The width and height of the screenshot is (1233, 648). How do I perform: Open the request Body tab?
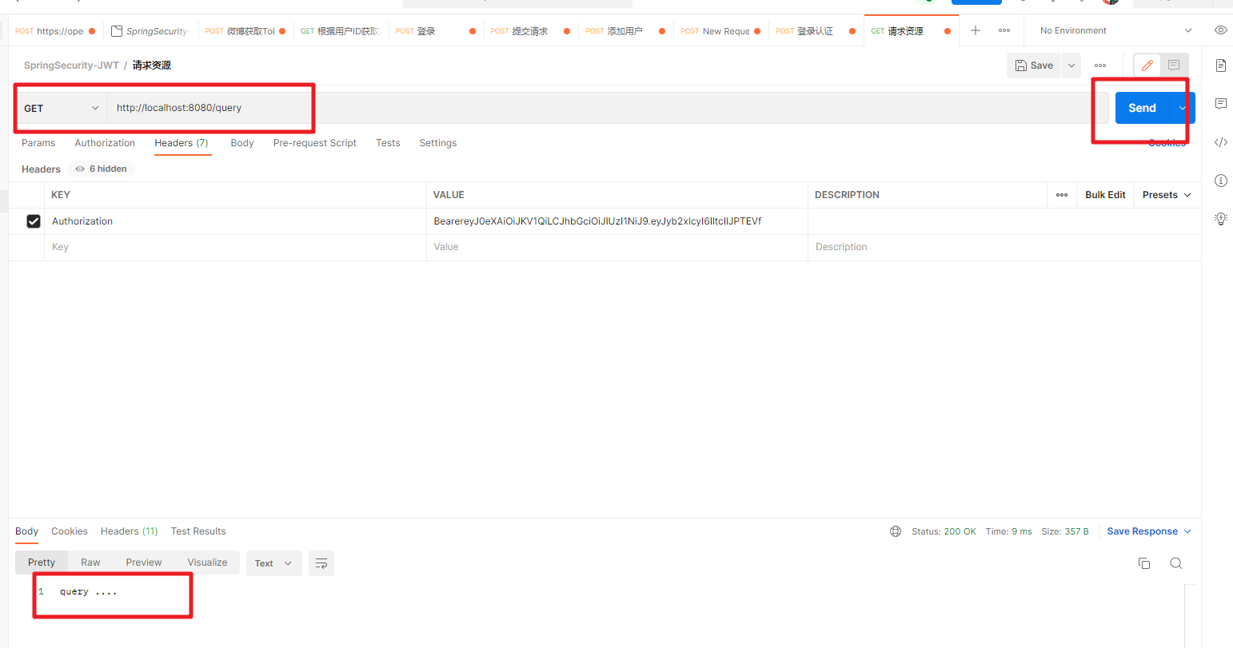[242, 143]
